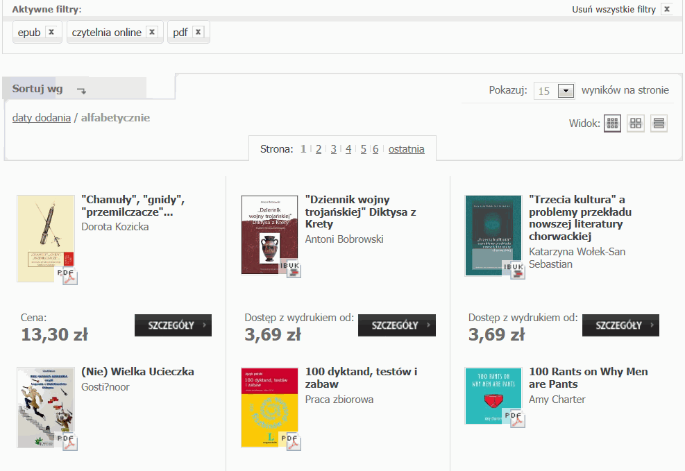Remove the czytelnia online filter

(152, 32)
